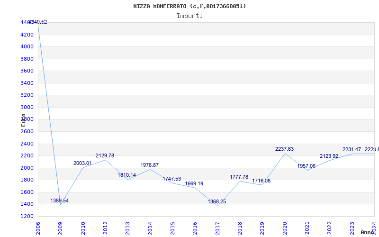Select data label 1747.53

tap(172, 179)
